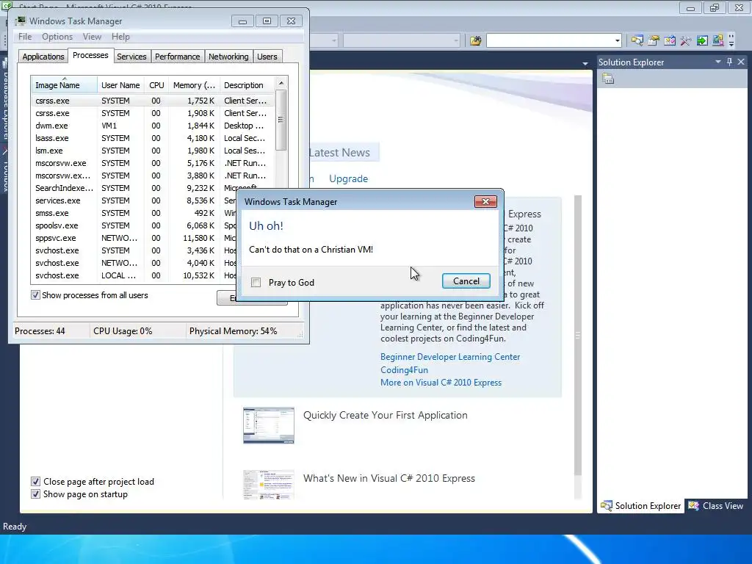Open the Options menu in Task Manager
Screen dimensions: 752x564
(57, 37)
